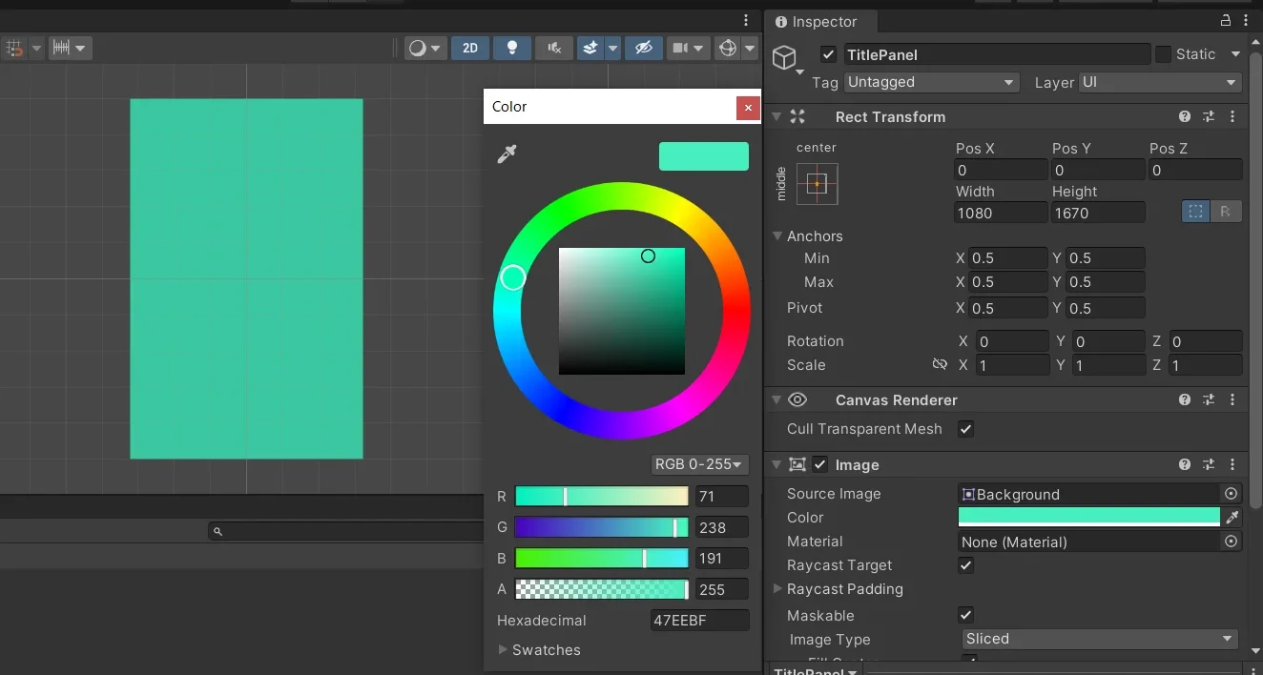Toggle raw edit mode R button
The image size is (1263, 675).
(1226, 212)
